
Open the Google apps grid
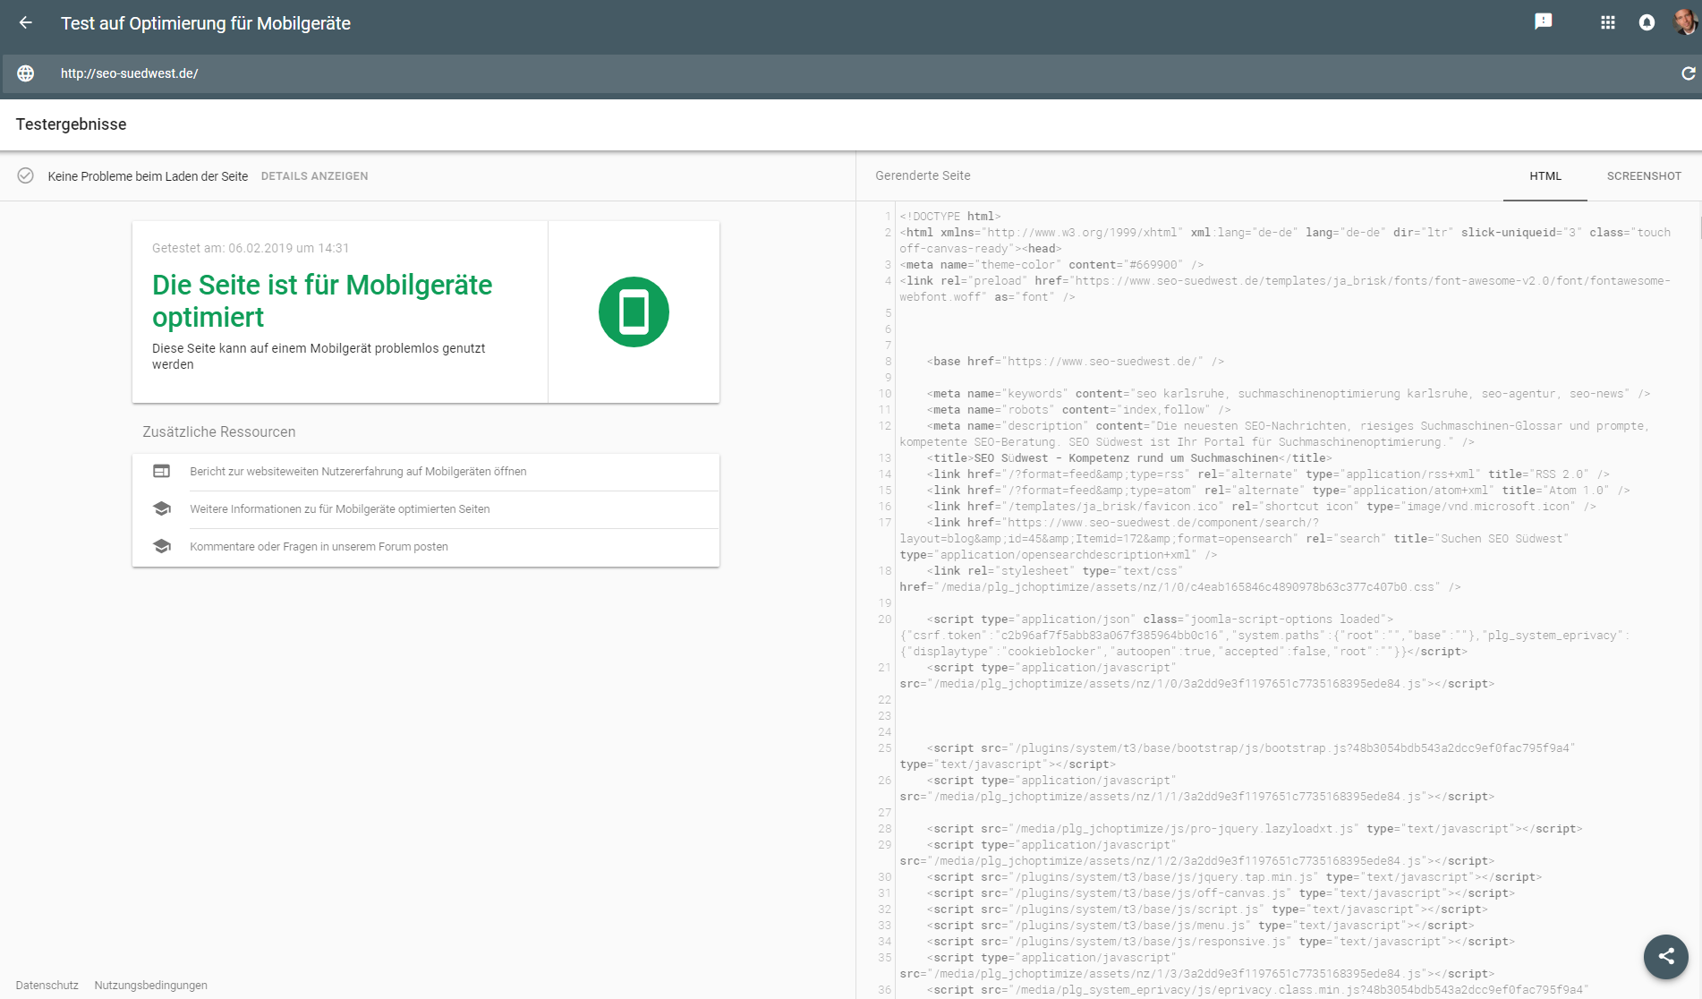1607,22
